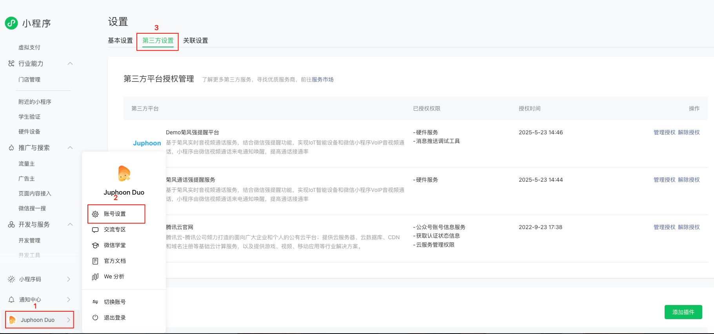Click the 消息推送调试工具 permission entry
The image size is (714, 334).
tap(436, 141)
